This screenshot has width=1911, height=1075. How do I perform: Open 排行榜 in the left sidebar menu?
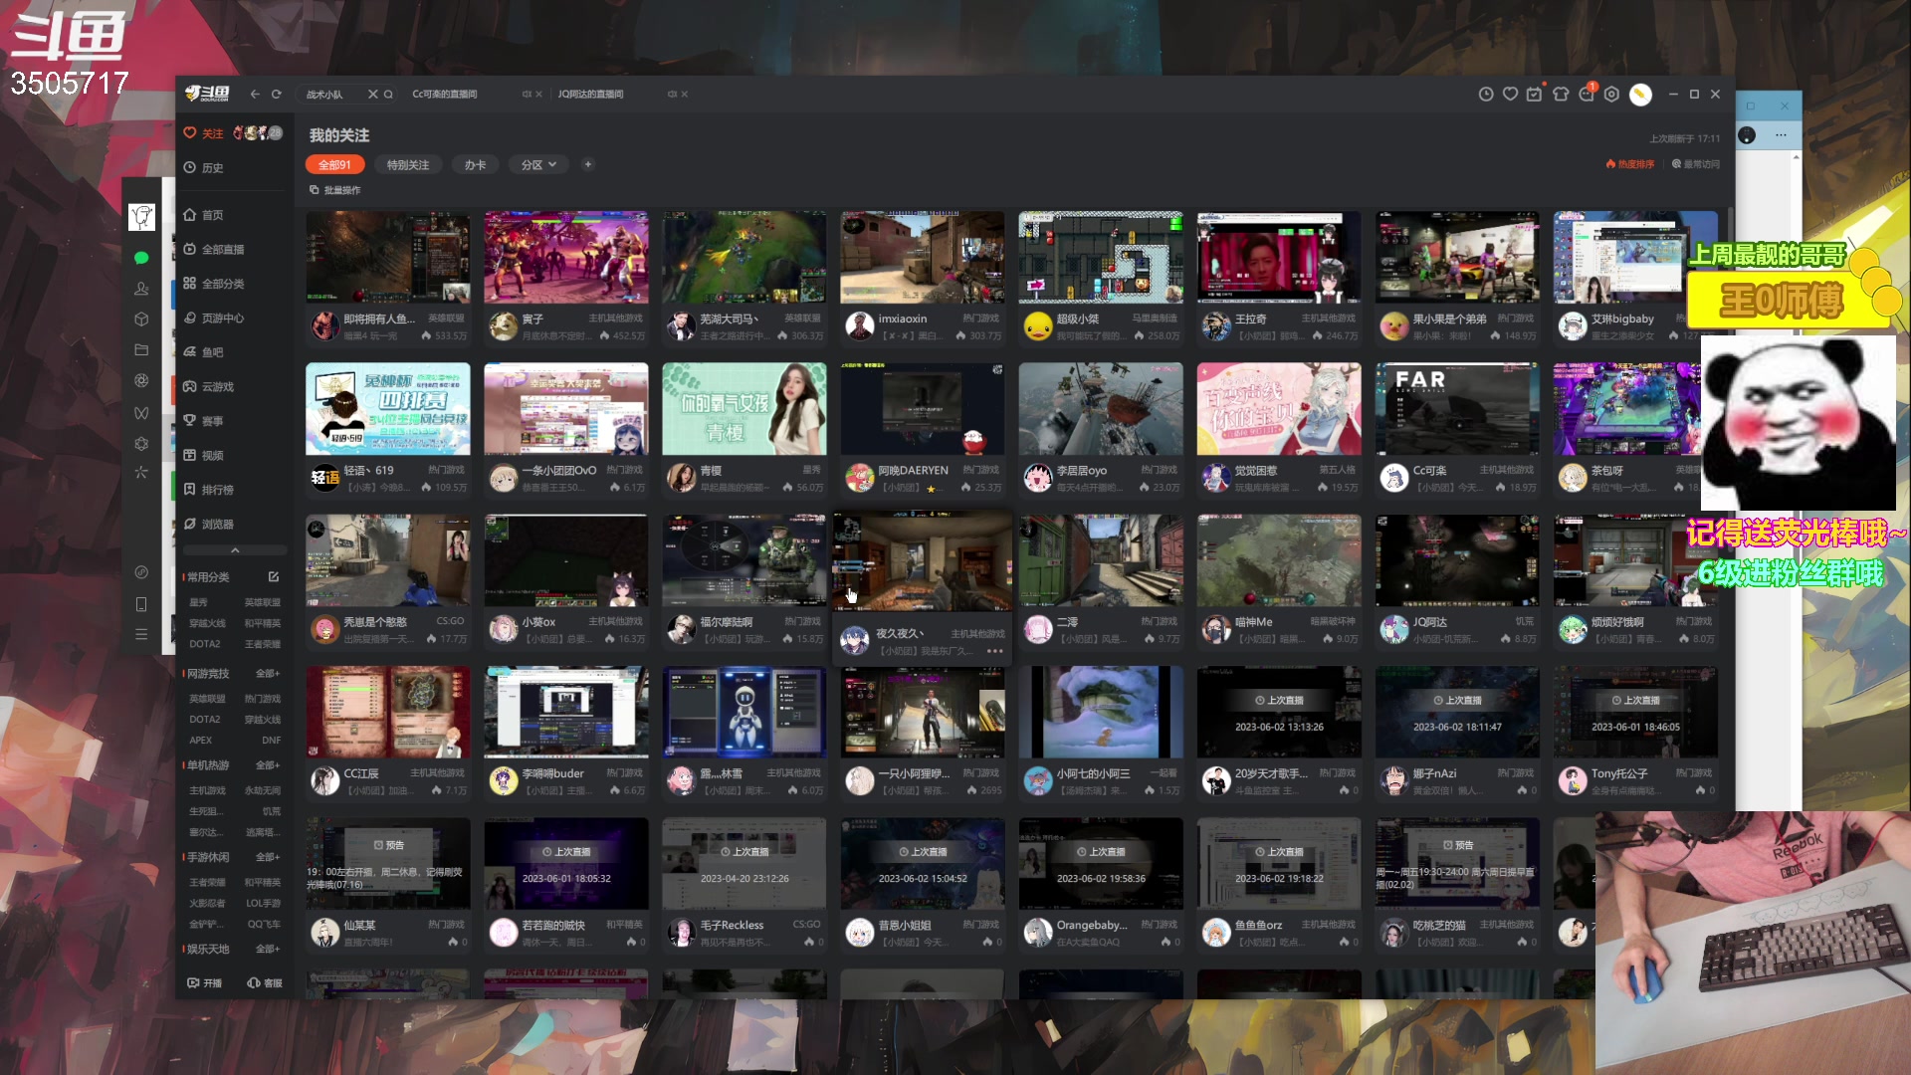coord(217,490)
